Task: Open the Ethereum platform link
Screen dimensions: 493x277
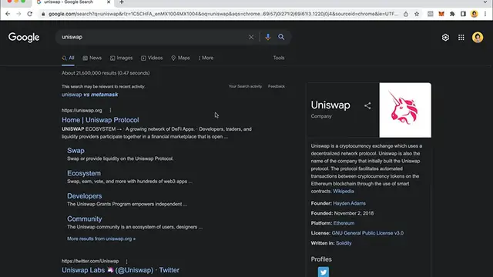Action: (344, 223)
